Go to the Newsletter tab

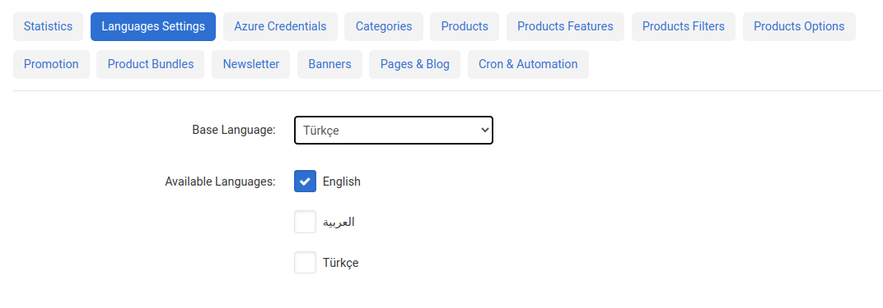tap(250, 65)
